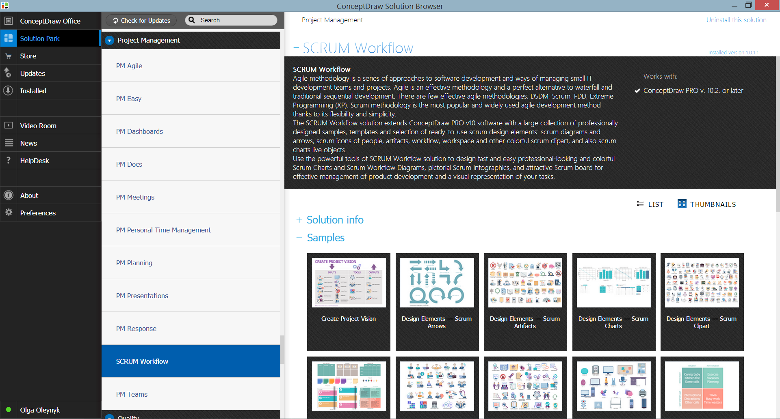
Task: Click into the Search field
Action: (x=231, y=20)
